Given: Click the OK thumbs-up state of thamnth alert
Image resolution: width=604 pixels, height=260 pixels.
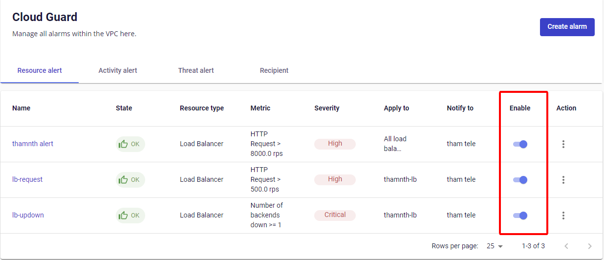Looking at the screenshot, I should [130, 144].
